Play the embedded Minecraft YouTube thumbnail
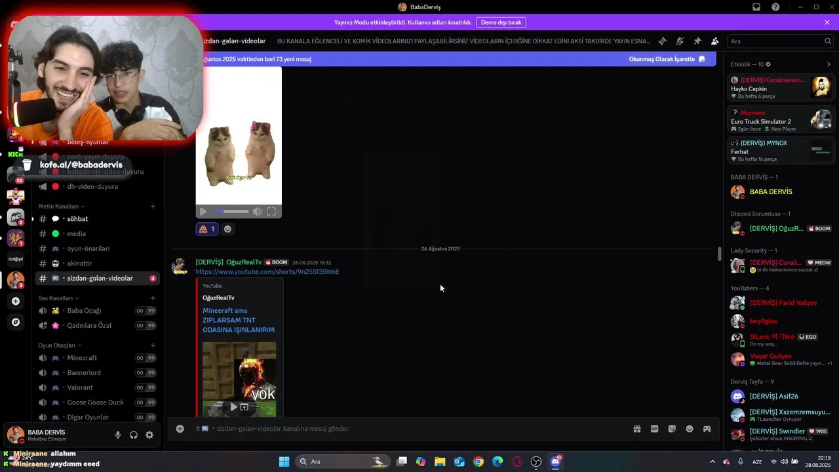The image size is (839, 472). click(x=233, y=407)
